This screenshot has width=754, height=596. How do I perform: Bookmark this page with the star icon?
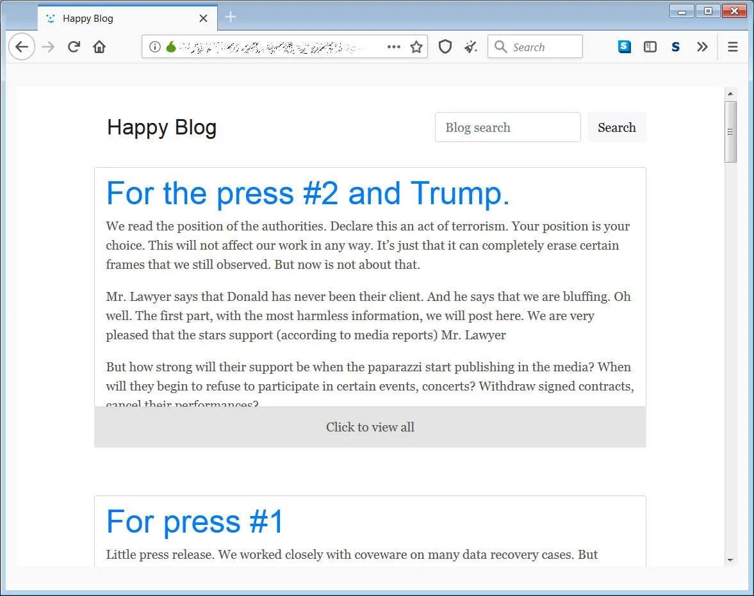[416, 47]
